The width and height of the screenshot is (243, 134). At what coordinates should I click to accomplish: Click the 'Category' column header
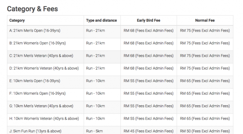(17, 21)
